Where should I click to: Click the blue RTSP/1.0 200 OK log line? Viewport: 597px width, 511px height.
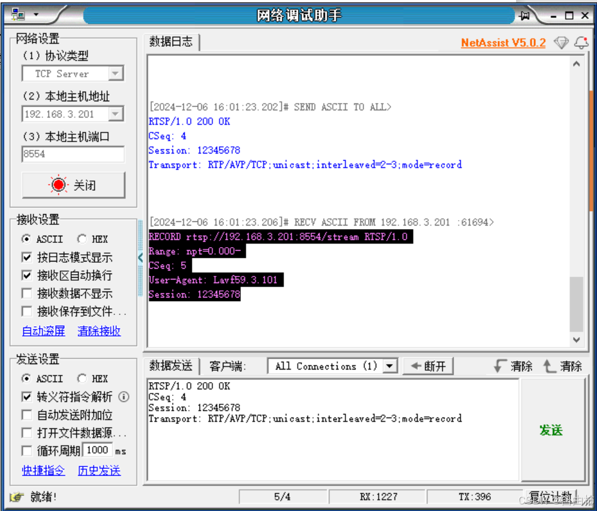point(189,121)
